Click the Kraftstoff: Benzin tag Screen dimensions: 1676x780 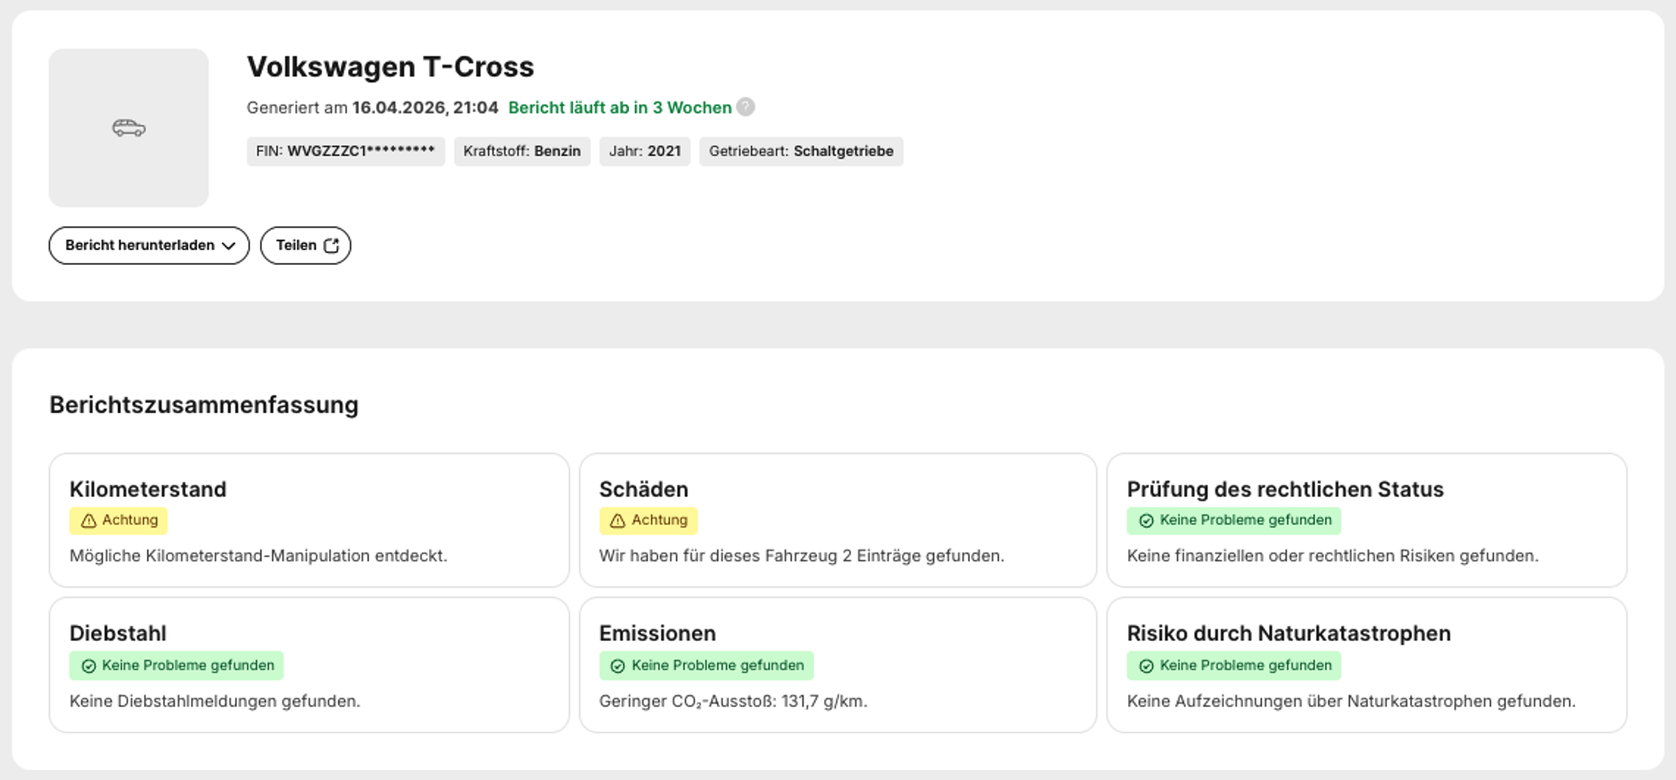tap(522, 151)
